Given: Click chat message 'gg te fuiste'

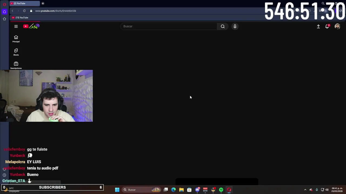Looking at the screenshot, I should pos(37,149).
